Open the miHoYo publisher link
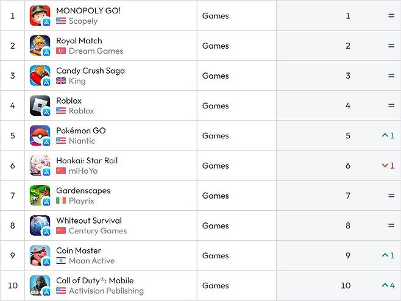This screenshot has height=301, width=401. (x=83, y=171)
